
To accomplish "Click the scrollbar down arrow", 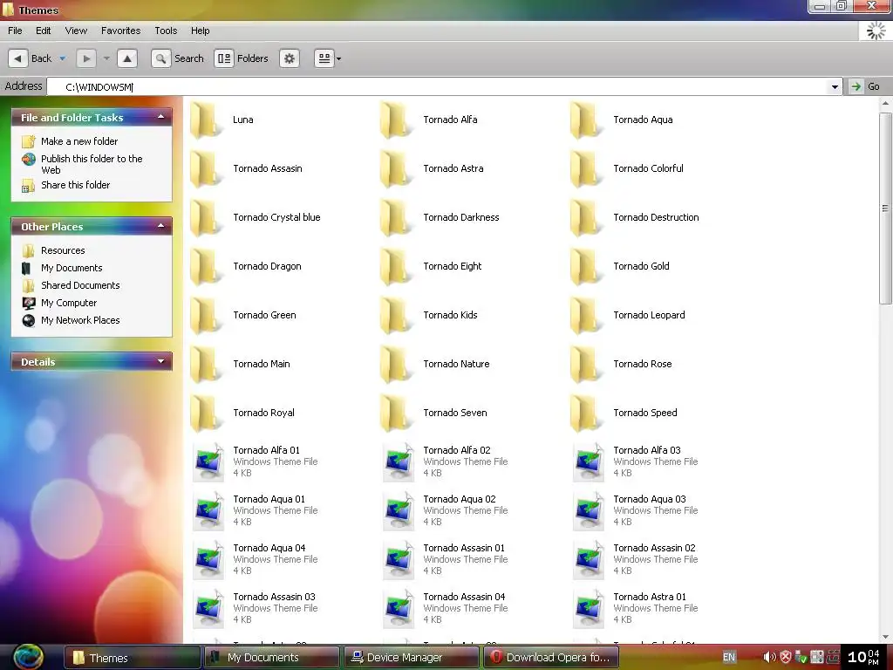I will pyautogui.click(x=885, y=638).
